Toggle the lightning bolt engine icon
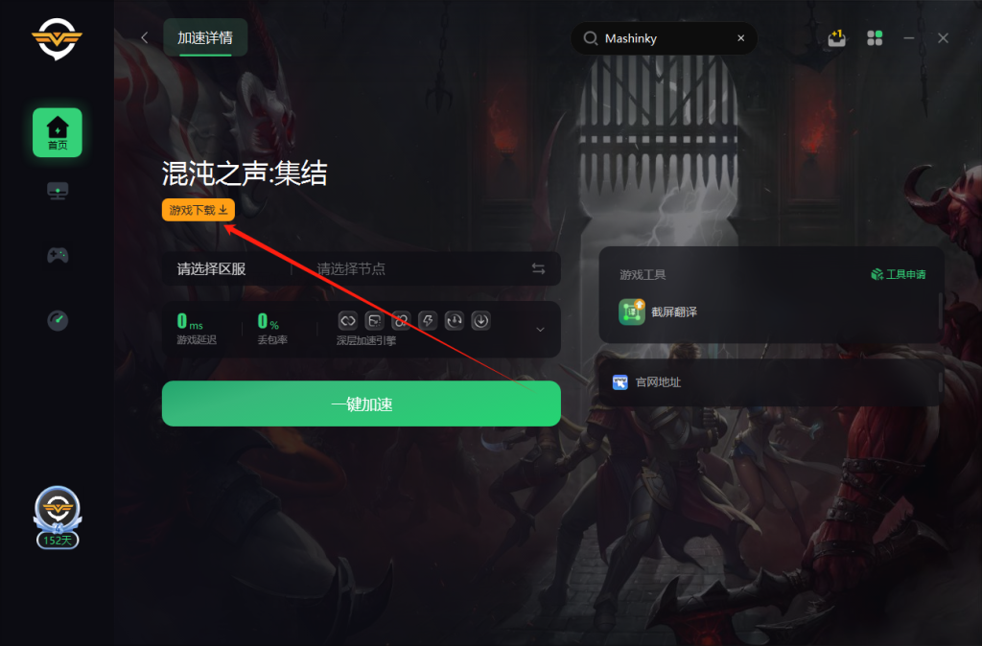 428,321
